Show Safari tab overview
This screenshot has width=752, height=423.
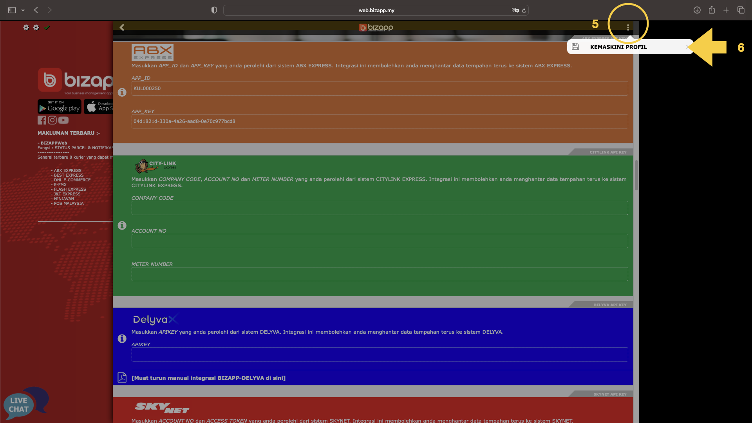click(x=741, y=10)
